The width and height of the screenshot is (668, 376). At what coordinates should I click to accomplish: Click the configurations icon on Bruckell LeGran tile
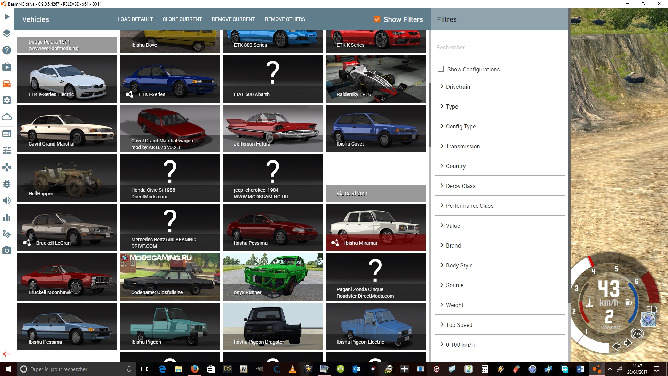coord(27,243)
